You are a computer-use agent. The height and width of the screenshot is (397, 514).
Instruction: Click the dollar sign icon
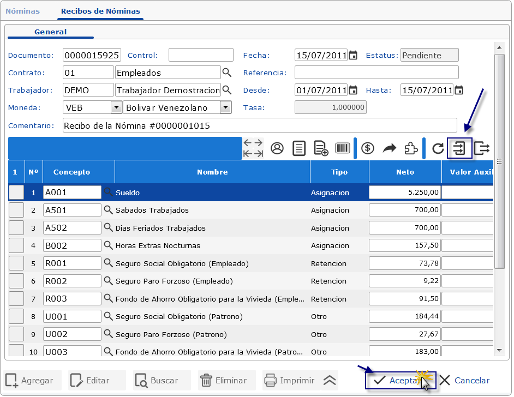(x=368, y=148)
